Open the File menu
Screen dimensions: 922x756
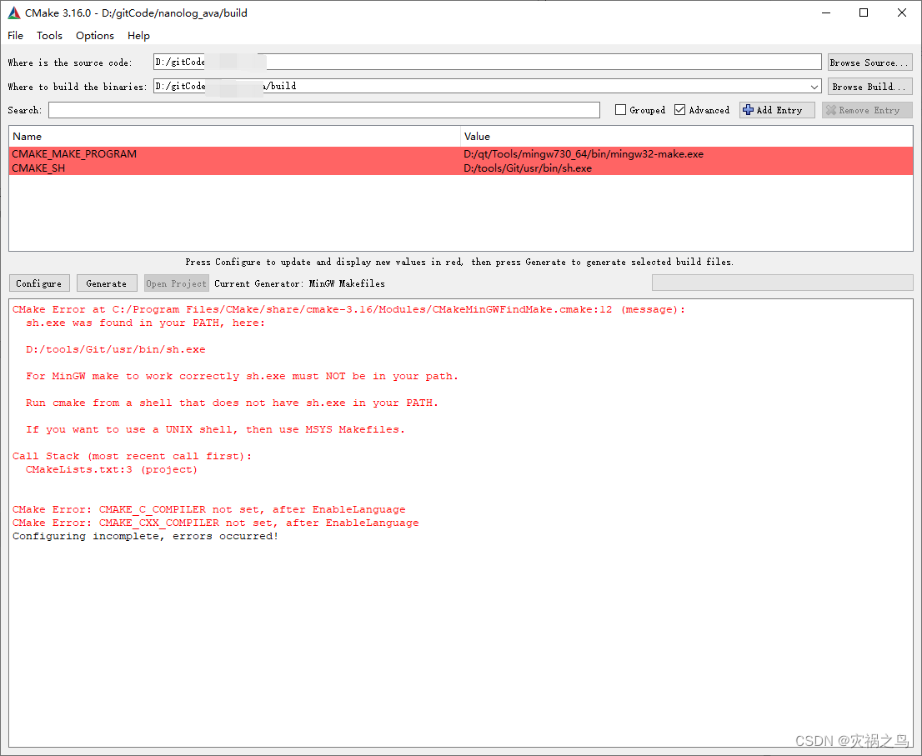pos(15,36)
